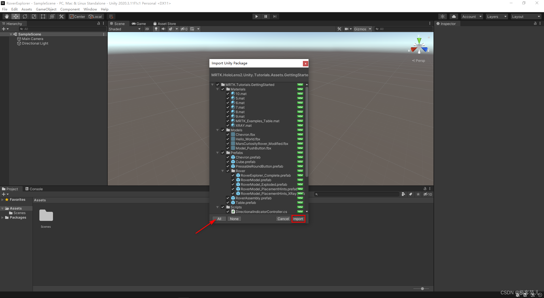Open Collab services sun icon
This screenshot has height=298, width=544.
(443, 16)
